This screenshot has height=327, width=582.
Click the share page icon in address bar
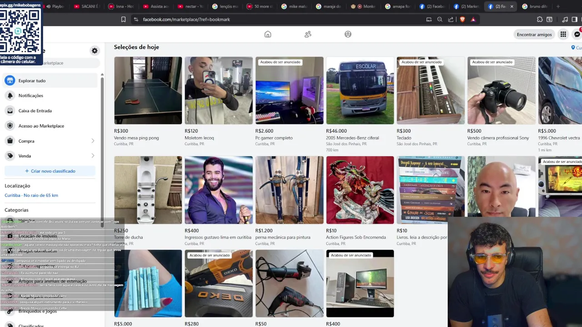(x=451, y=20)
